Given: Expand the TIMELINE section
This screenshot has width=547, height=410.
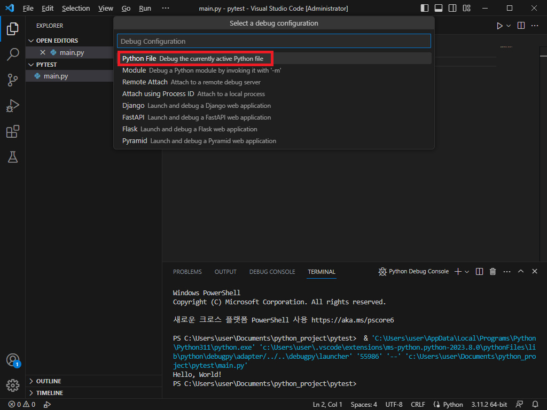Looking at the screenshot, I should click(x=49, y=393).
